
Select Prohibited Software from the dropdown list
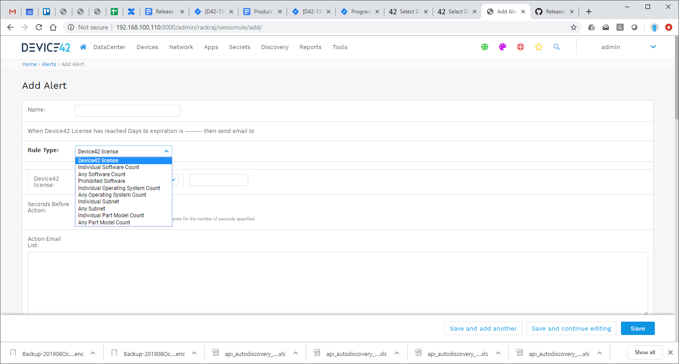coord(101,181)
